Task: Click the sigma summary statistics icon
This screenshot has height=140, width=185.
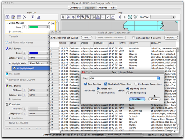Action: 33,17
